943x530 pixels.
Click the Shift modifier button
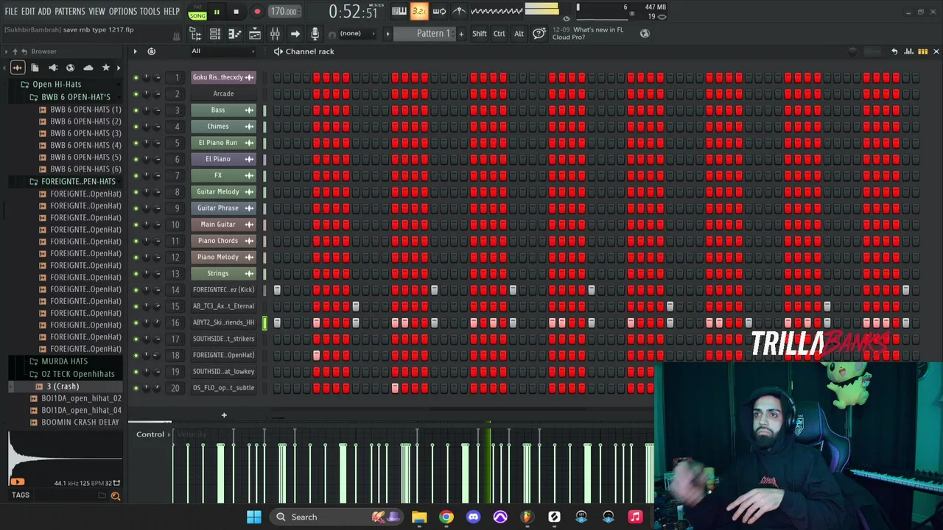point(480,34)
